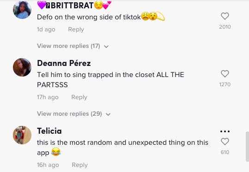
Task: Like the BRITTBRAT comment with heart icon
Action: tap(225, 16)
